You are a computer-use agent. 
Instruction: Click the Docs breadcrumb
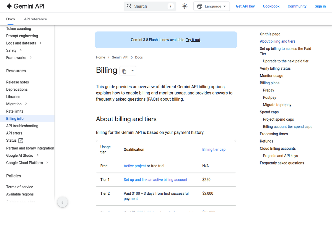coord(139,57)
